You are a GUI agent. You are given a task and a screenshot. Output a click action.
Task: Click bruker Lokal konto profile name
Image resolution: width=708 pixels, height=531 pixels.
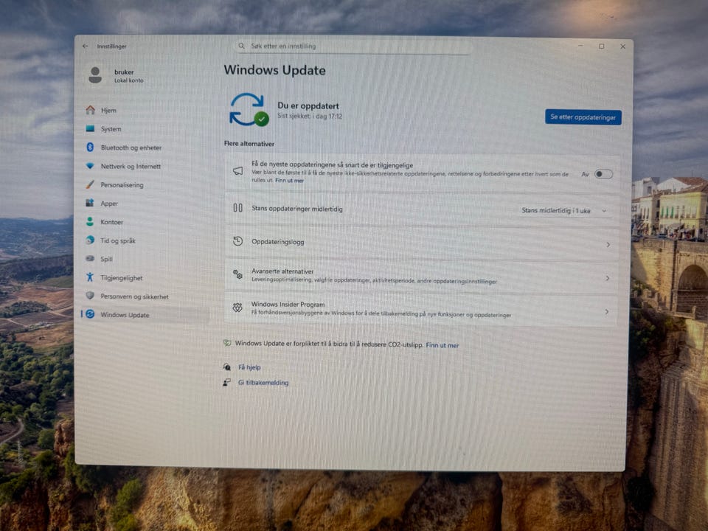(x=128, y=76)
